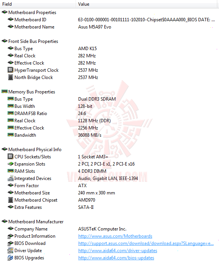Click the Field column header
The width and height of the screenshot is (219, 262).
click(x=38, y=4)
